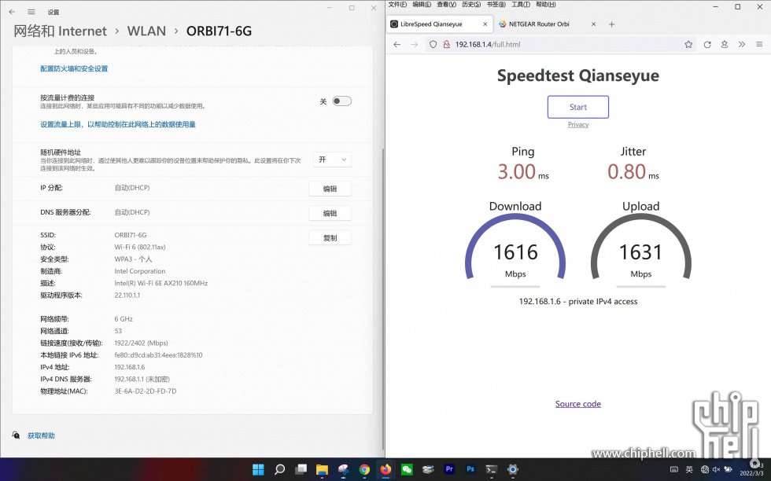Open 编辑(E) menu in Firefox
This screenshot has height=481, width=771.
422,5
